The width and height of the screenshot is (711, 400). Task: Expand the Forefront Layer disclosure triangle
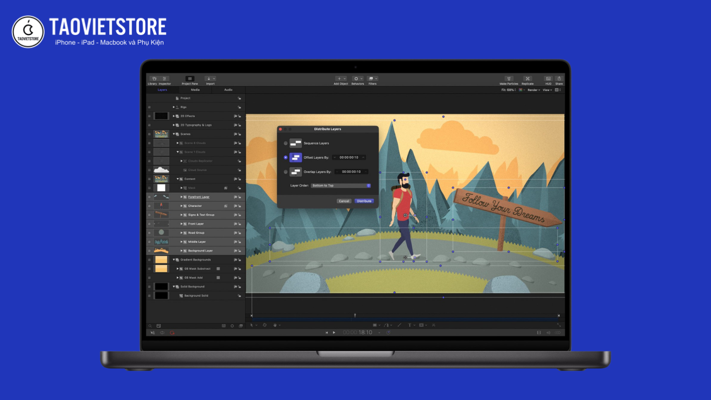coord(182,197)
